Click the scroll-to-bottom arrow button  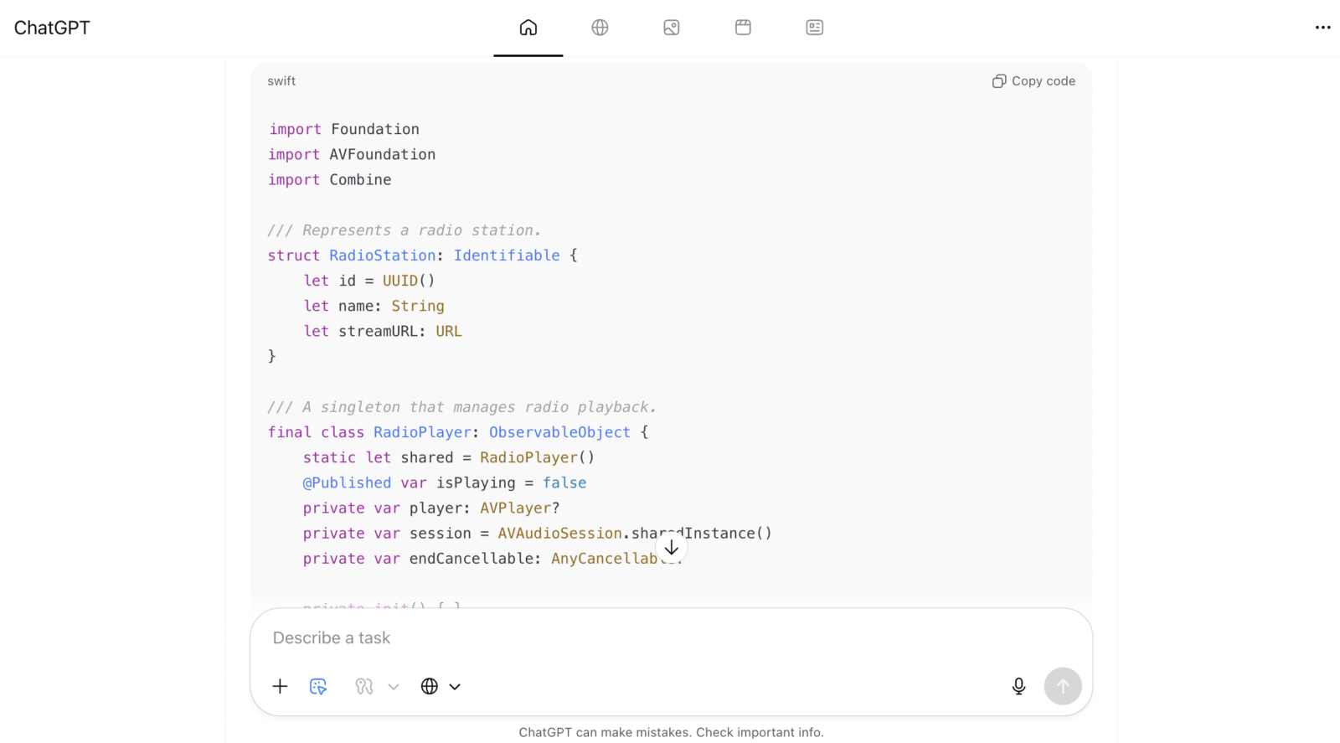(x=671, y=548)
